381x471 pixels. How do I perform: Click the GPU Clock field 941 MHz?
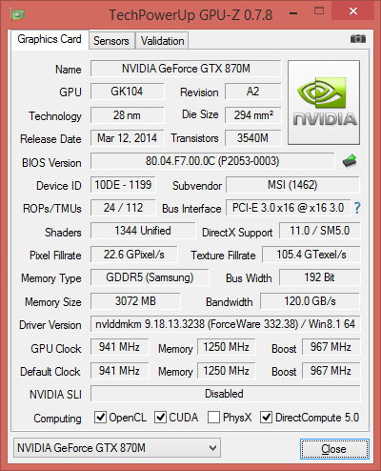[119, 347]
